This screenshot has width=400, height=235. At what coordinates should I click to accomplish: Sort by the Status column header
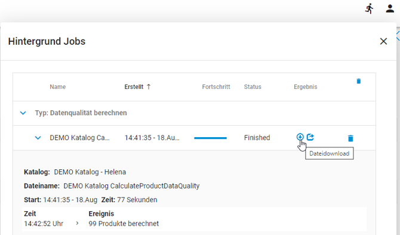coord(253,87)
